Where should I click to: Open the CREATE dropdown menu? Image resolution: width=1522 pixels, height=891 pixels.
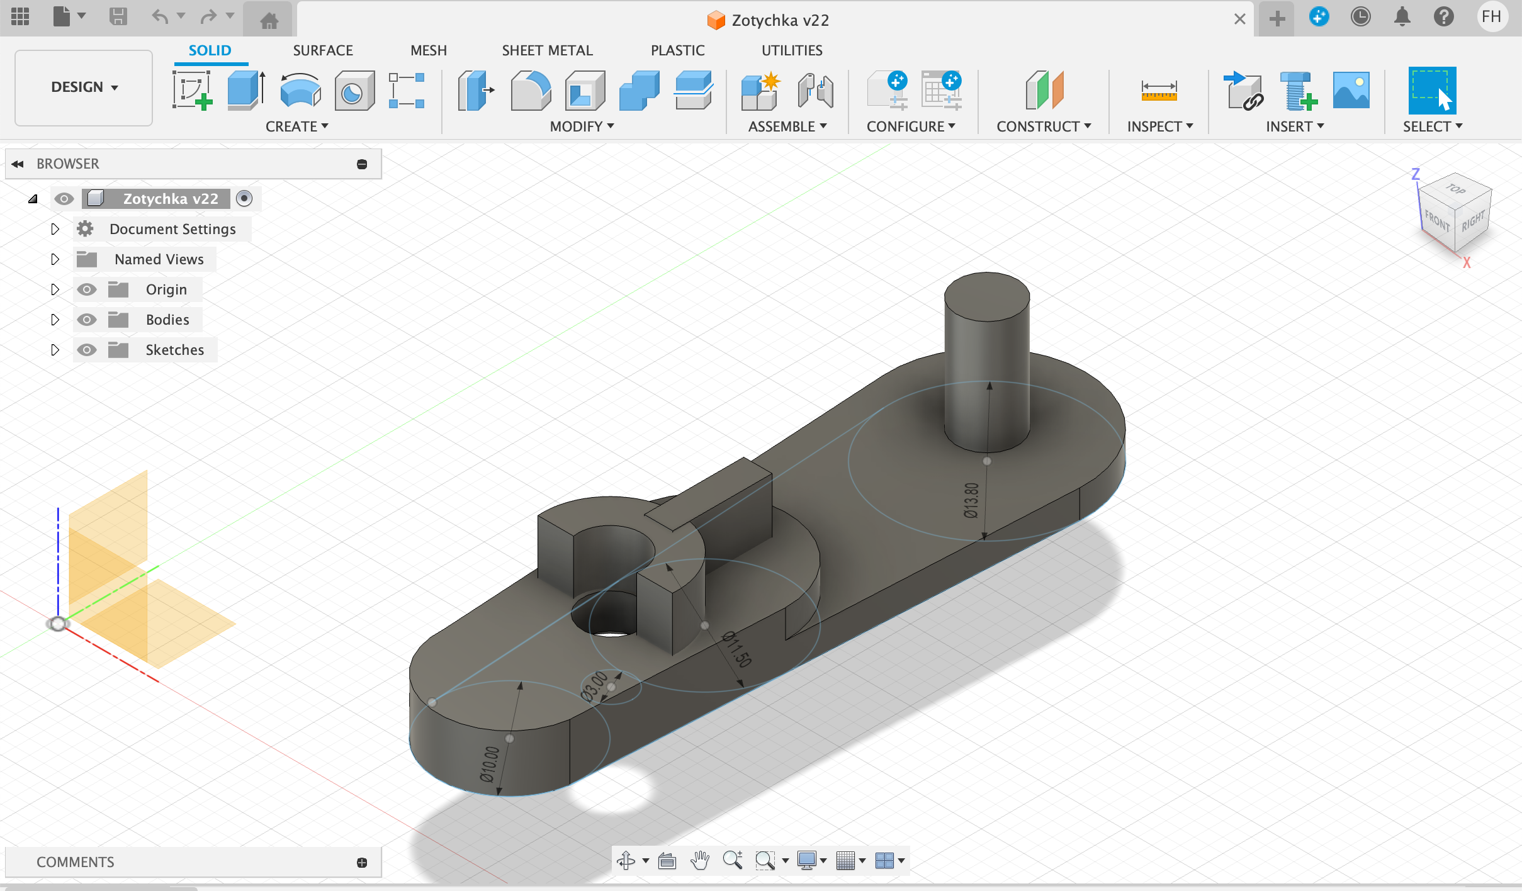coord(297,126)
